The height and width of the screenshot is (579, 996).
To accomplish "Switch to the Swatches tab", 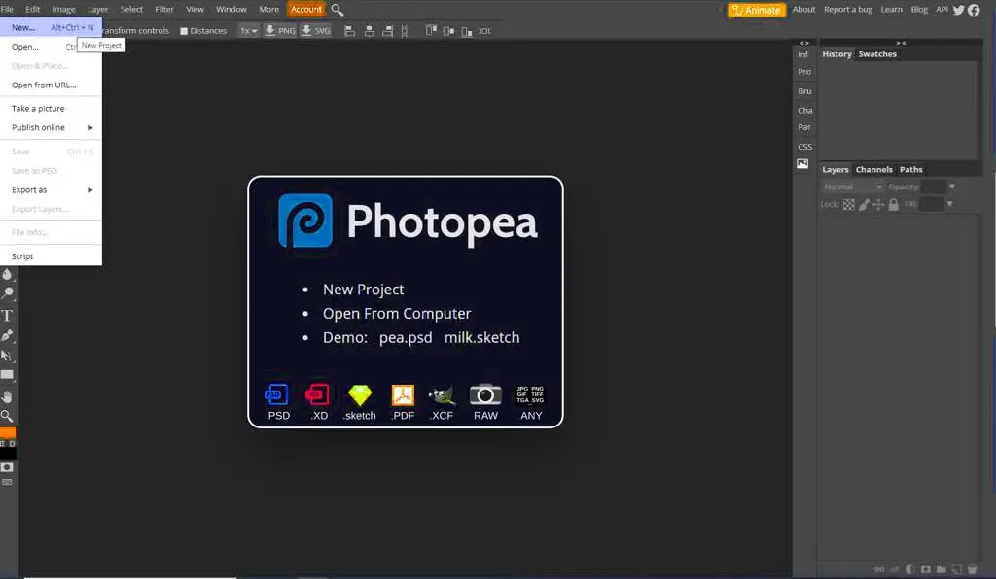I will [877, 54].
